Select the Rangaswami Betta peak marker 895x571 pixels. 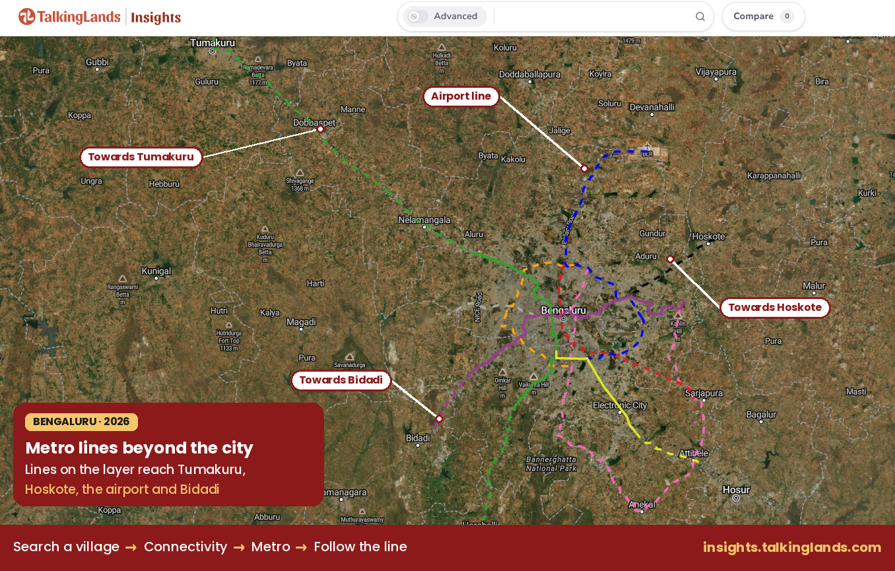click(x=123, y=278)
